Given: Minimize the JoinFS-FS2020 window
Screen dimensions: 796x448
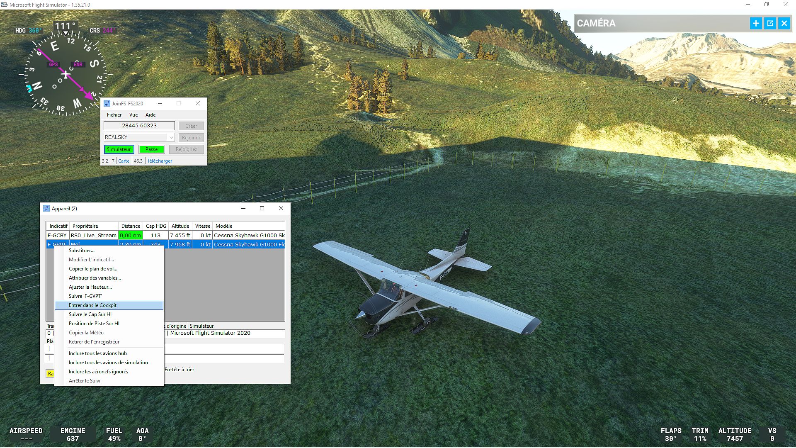Looking at the screenshot, I should pos(160,103).
